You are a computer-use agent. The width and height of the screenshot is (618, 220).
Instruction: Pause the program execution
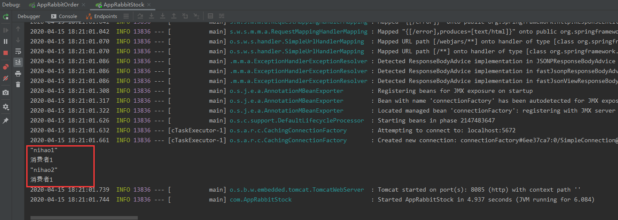coord(6,41)
